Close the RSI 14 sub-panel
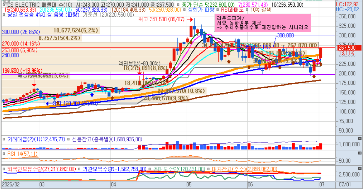The height and width of the screenshot is (189, 363). [360, 153]
